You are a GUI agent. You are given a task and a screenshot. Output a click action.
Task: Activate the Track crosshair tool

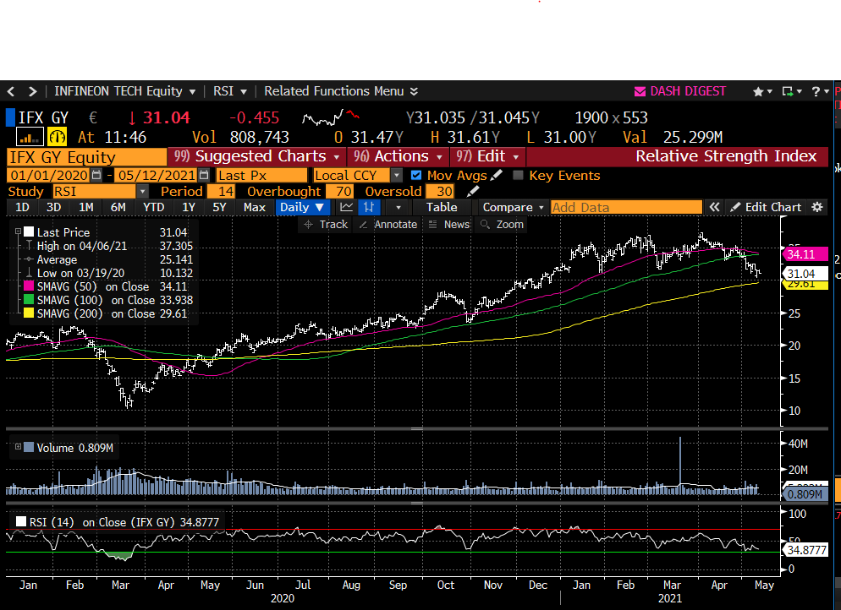pyautogui.click(x=326, y=225)
